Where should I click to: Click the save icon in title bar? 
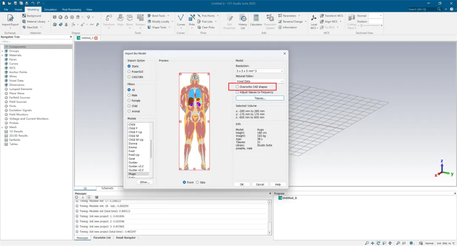(x=15, y=3)
